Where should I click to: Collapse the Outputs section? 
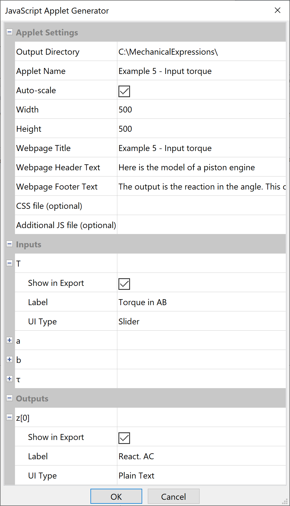(x=9, y=398)
